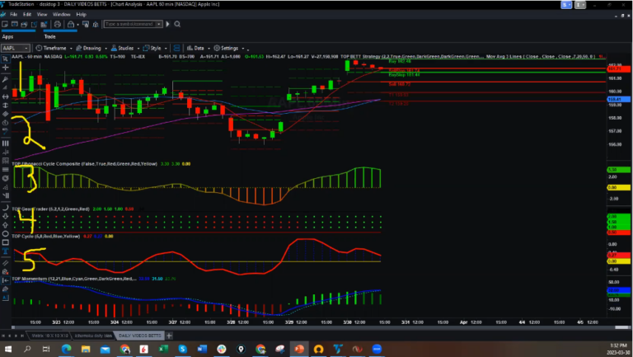This screenshot has width=633, height=357.
Task: Select the crosshair cursor tool
Action: (5, 68)
